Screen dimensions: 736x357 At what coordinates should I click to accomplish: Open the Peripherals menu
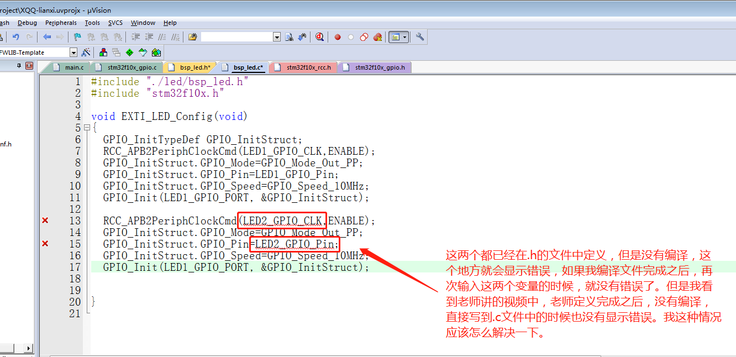(x=61, y=23)
